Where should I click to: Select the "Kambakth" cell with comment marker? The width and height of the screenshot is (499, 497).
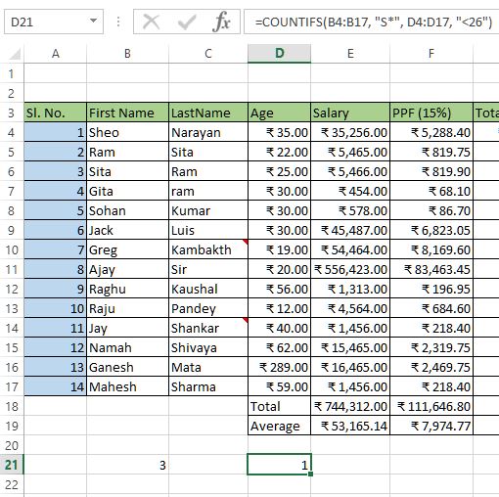[208, 249]
